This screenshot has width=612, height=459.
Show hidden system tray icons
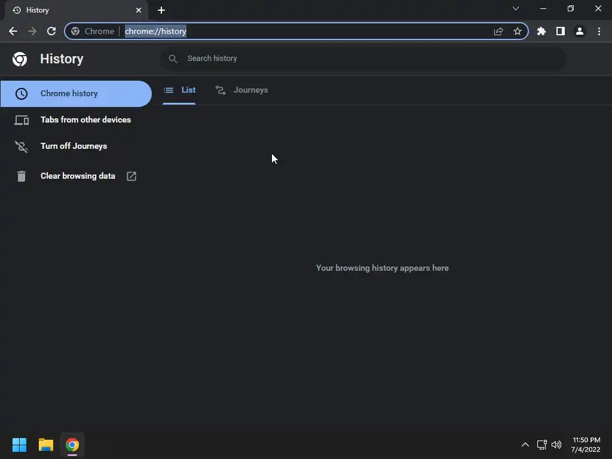click(x=525, y=445)
